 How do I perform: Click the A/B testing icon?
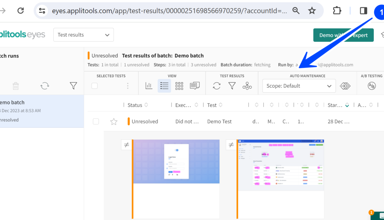tap(372, 86)
